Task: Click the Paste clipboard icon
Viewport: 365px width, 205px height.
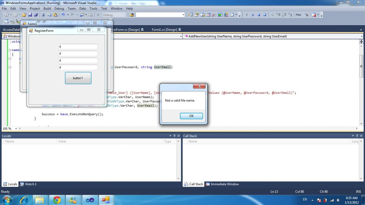Action: tap(55, 15)
